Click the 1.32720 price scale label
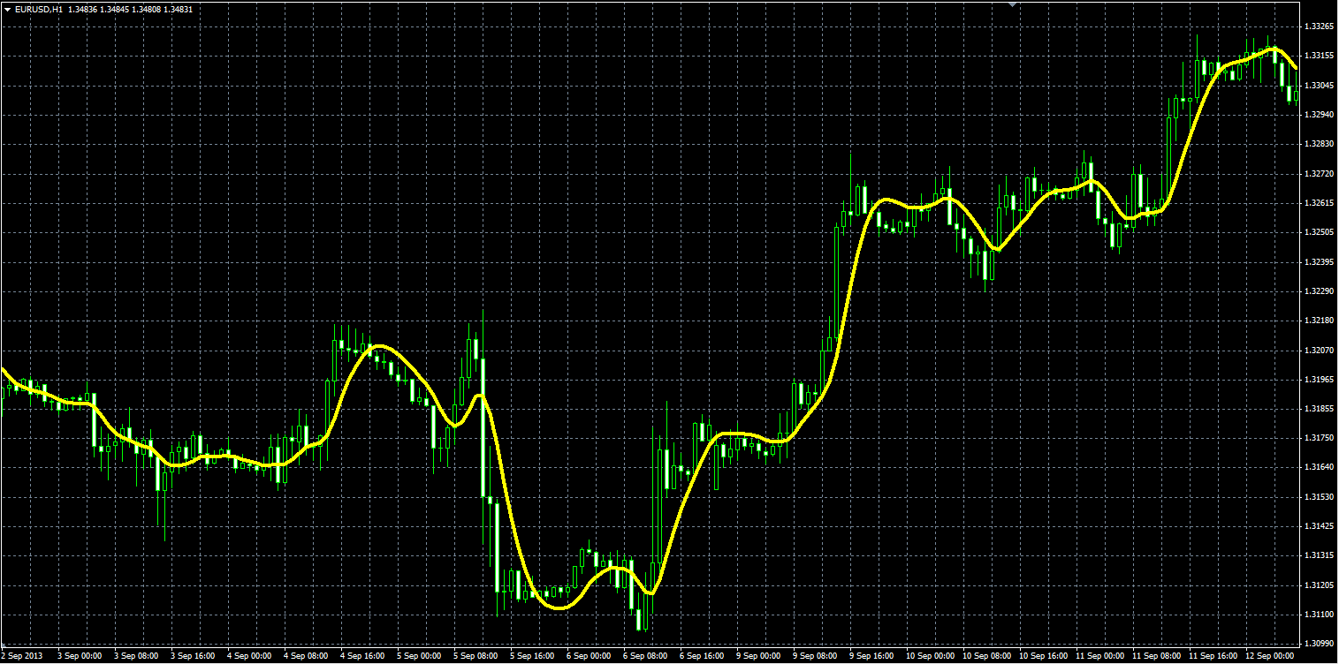This screenshot has width=1339, height=664. point(1319,174)
